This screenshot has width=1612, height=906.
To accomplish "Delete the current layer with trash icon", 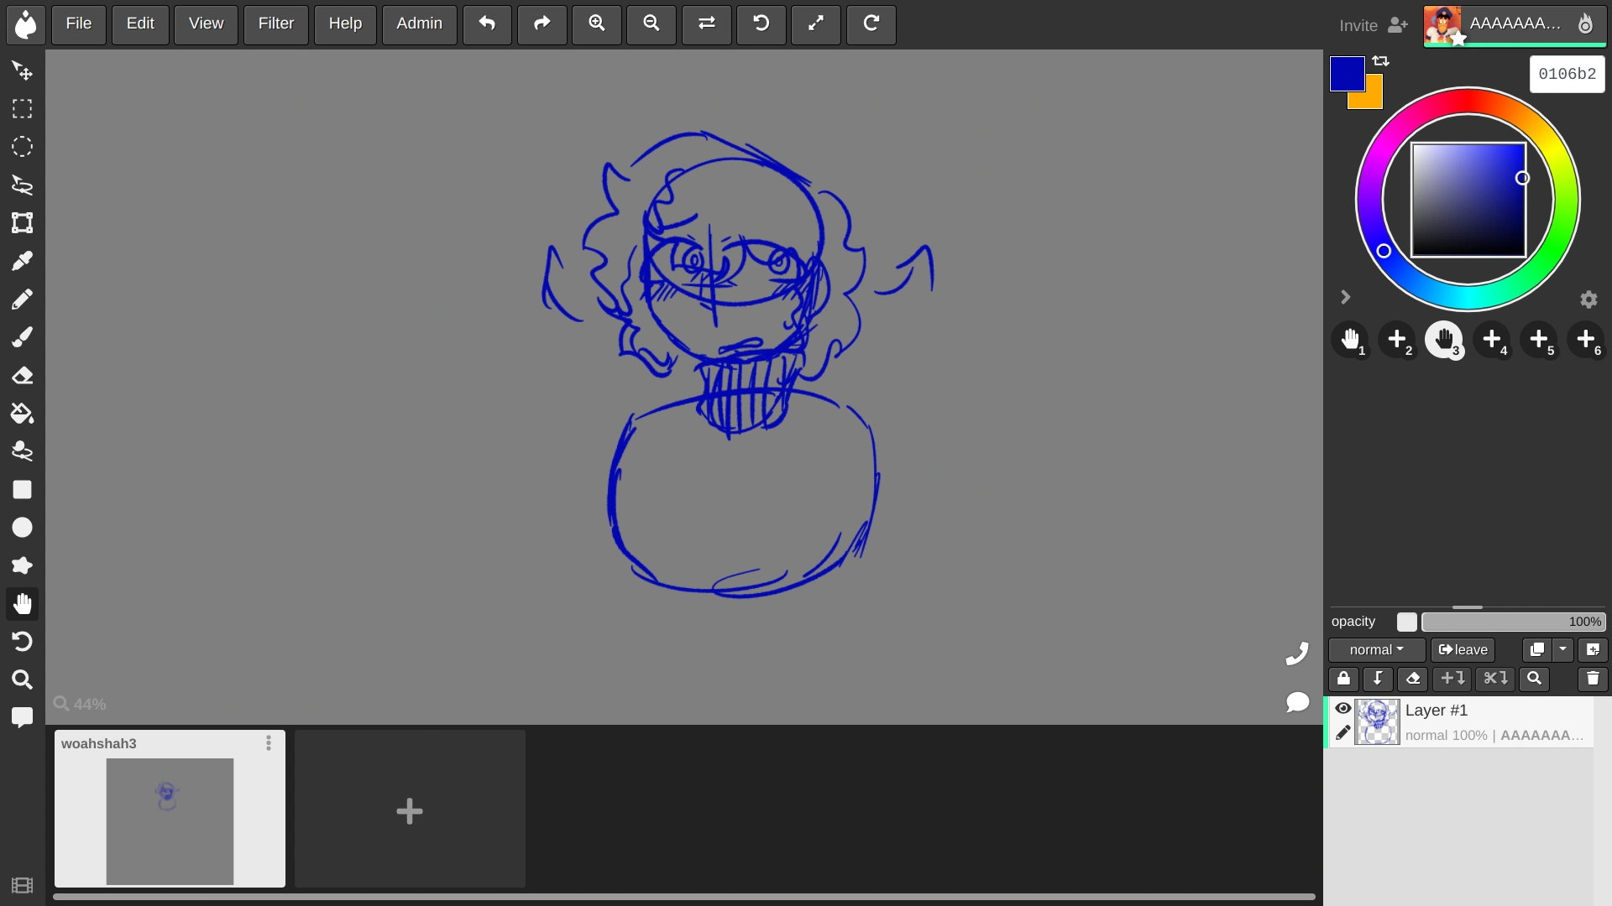I will pos(1593,679).
